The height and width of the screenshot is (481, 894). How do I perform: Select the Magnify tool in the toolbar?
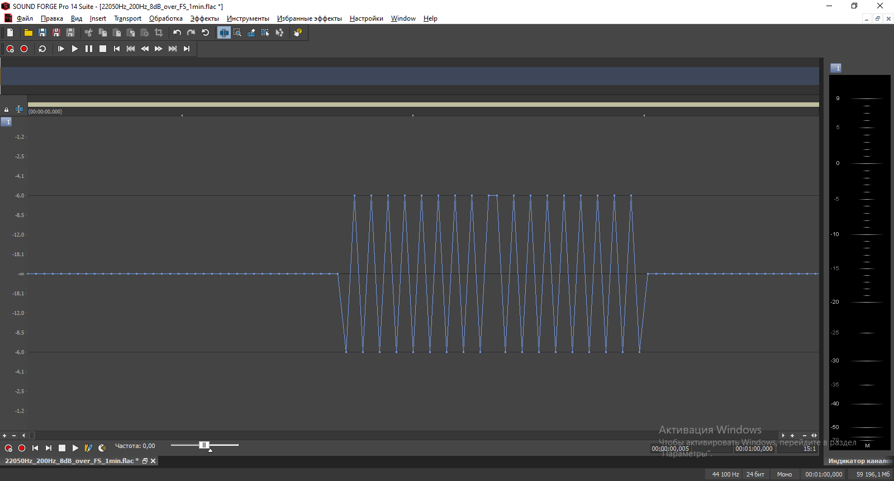237,32
